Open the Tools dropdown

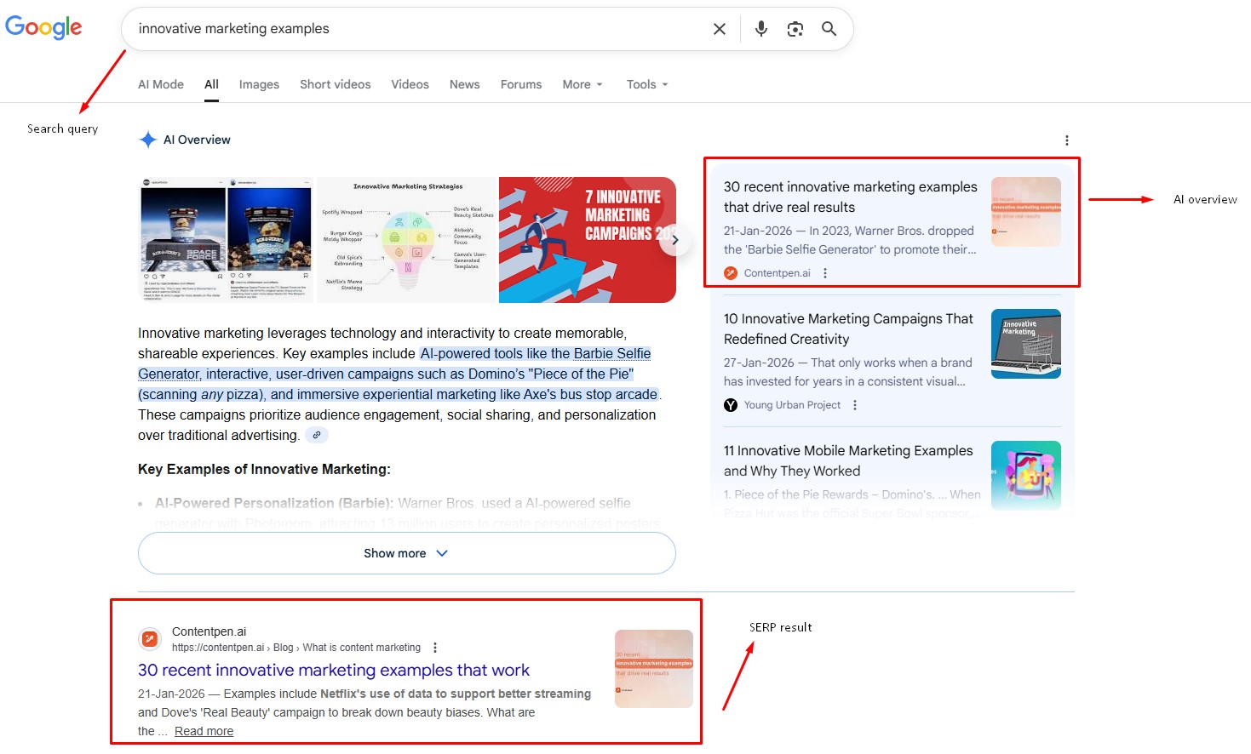click(646, 84)
